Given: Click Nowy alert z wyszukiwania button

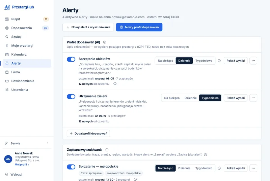Looking at the screenshot, I should 88,27.
